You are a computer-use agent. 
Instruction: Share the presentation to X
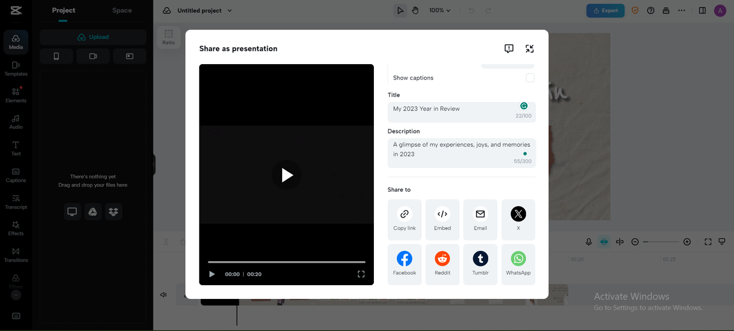[x=518, y=219]
